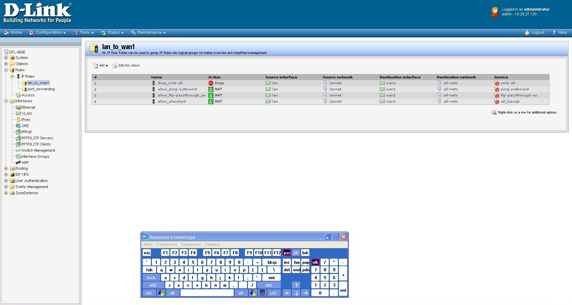Click the ARP icon in the tree

point(18,163)
